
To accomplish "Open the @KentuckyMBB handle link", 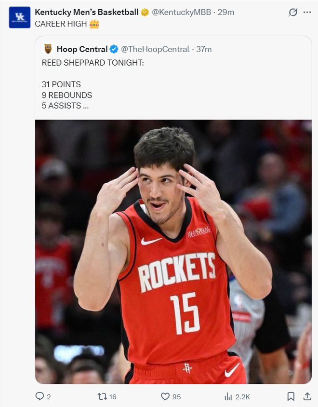I will point(181,13).
